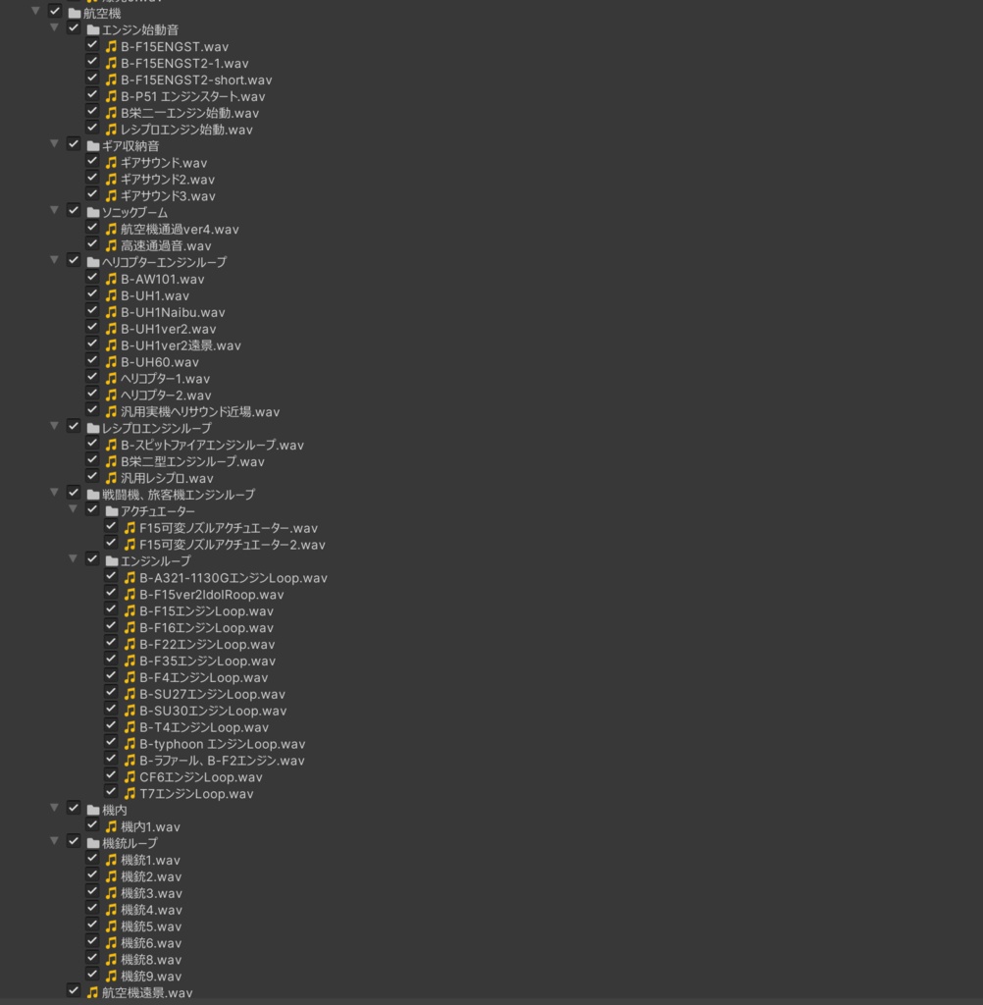Select レシプロエンジン始動.wav file name
This screenshot has width=983, height=1005.
186,130
